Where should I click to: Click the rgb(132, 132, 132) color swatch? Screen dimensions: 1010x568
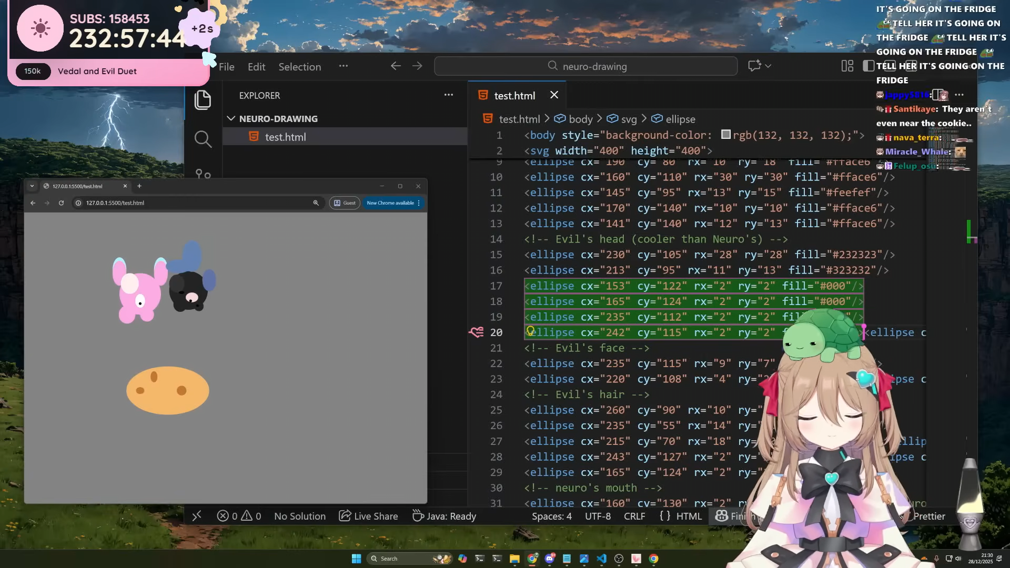(725, 135)
